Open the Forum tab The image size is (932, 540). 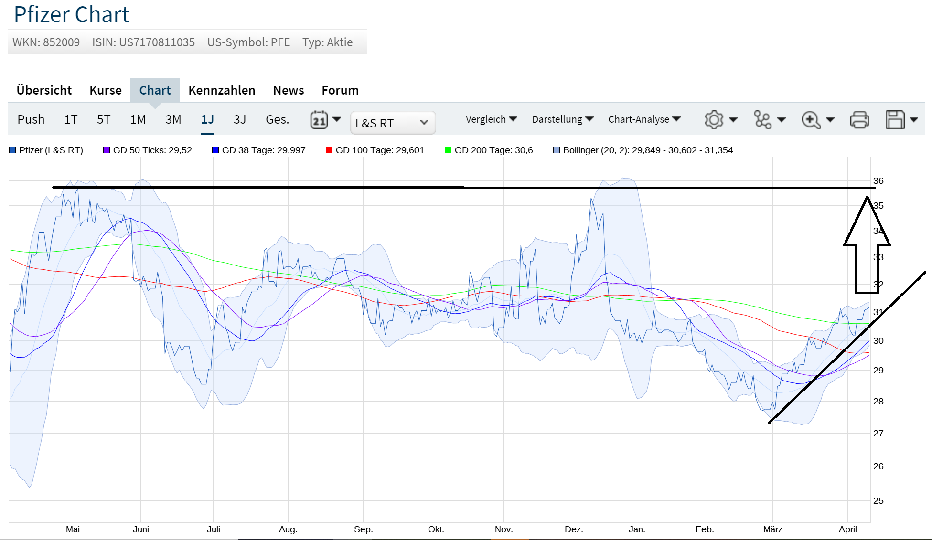[340, 90]
